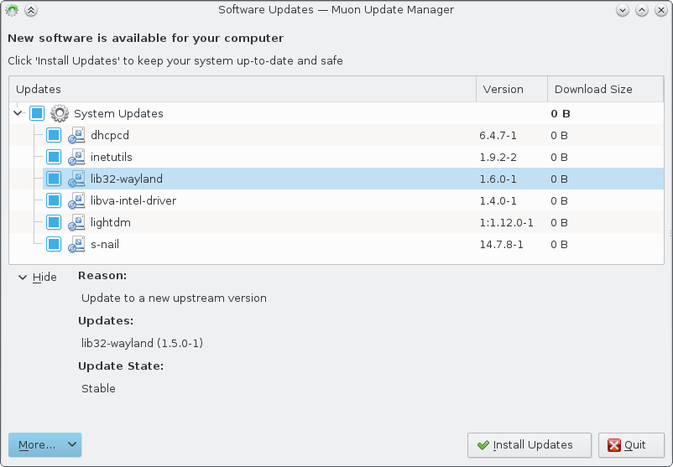This screenshot has height=467, width=673.
Task: Click the lib32-wayland package icon
Action: coord(76,179)
